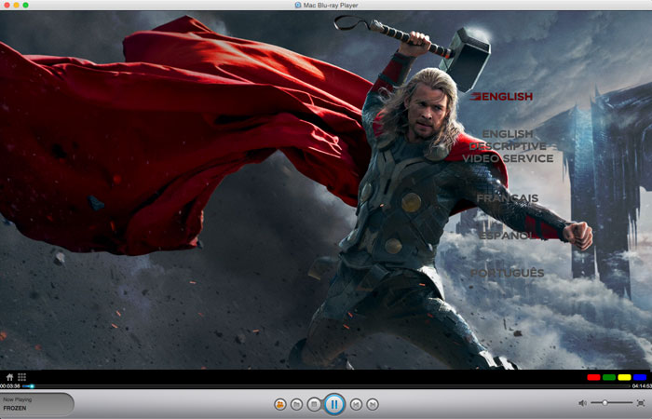Click the red color button
652x419 pixels.
point(593,377)
